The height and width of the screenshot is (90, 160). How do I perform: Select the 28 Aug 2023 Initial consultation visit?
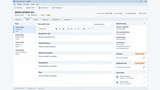[25, 52]
